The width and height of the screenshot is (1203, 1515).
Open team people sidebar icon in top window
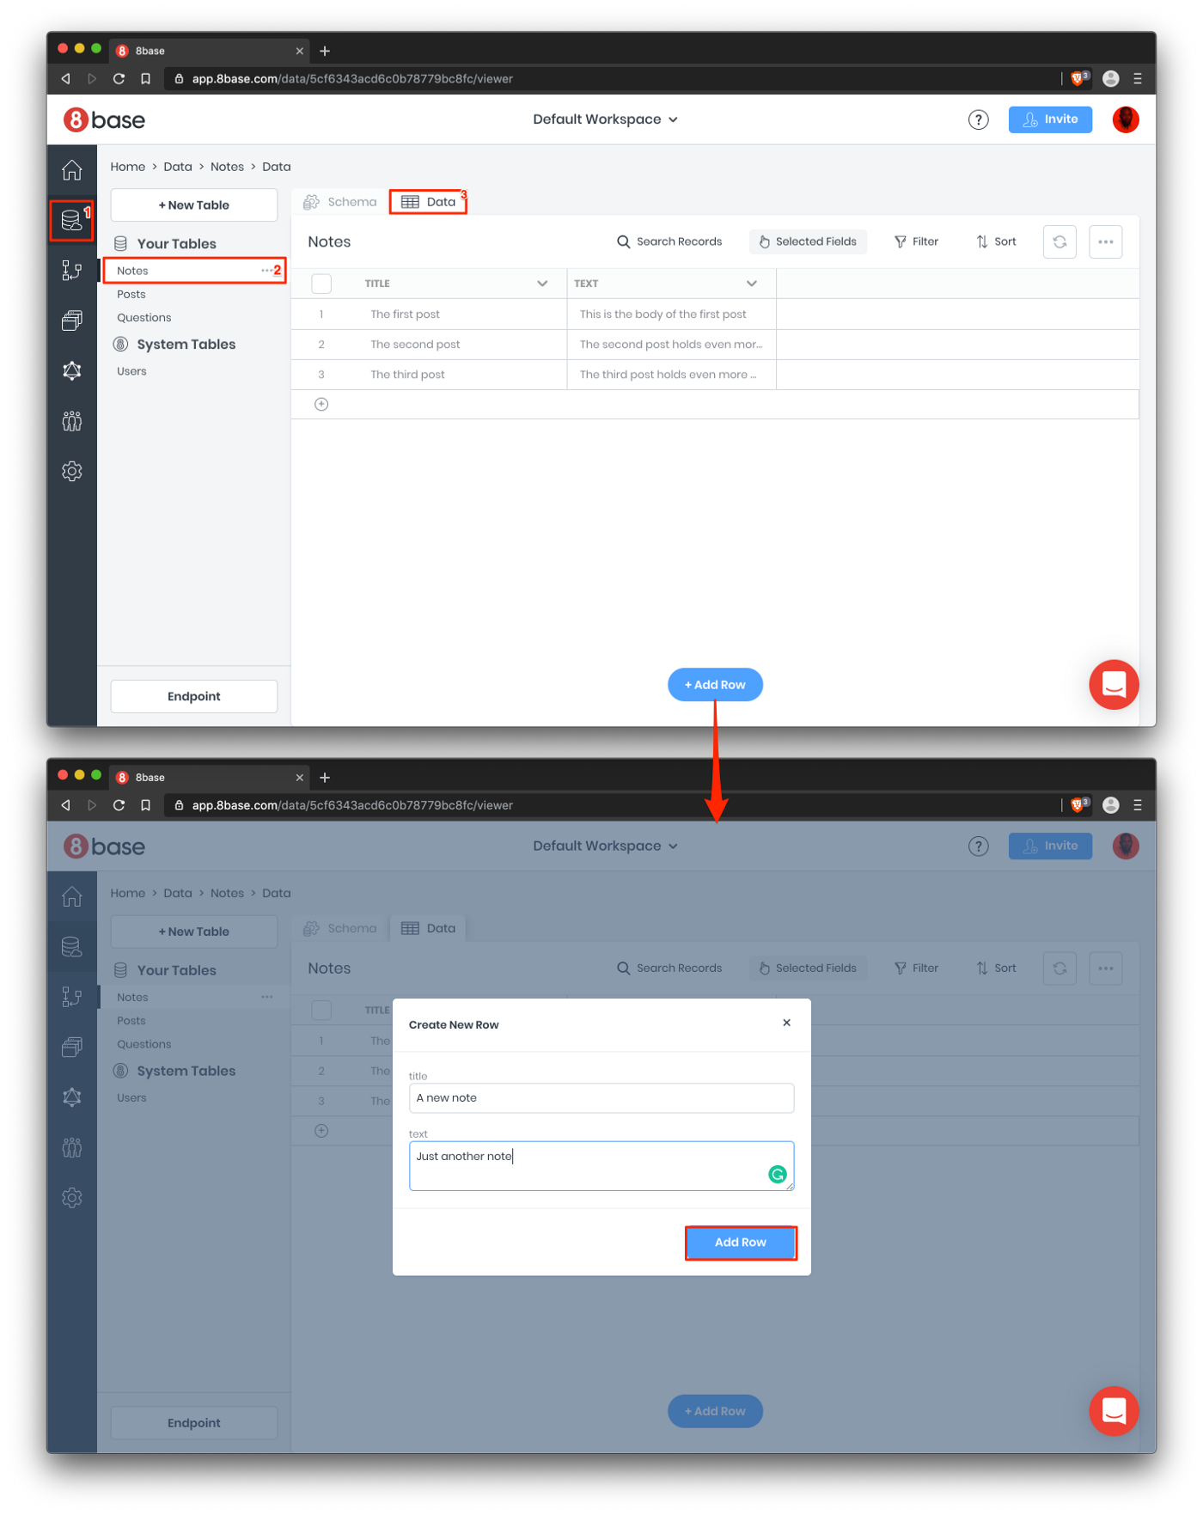point(72,420)
